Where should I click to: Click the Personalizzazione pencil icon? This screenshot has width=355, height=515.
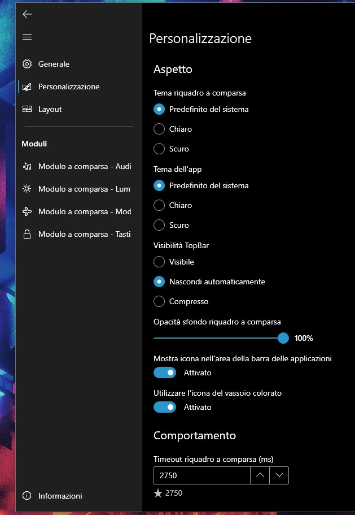[x=27, y=86]
